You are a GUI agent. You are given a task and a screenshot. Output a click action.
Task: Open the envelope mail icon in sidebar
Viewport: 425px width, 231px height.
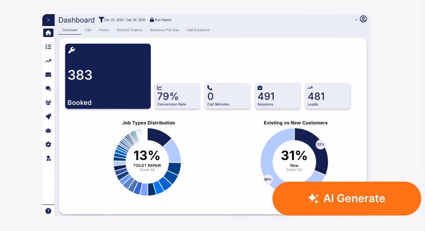pyautogui.click(x=48, y=75)
